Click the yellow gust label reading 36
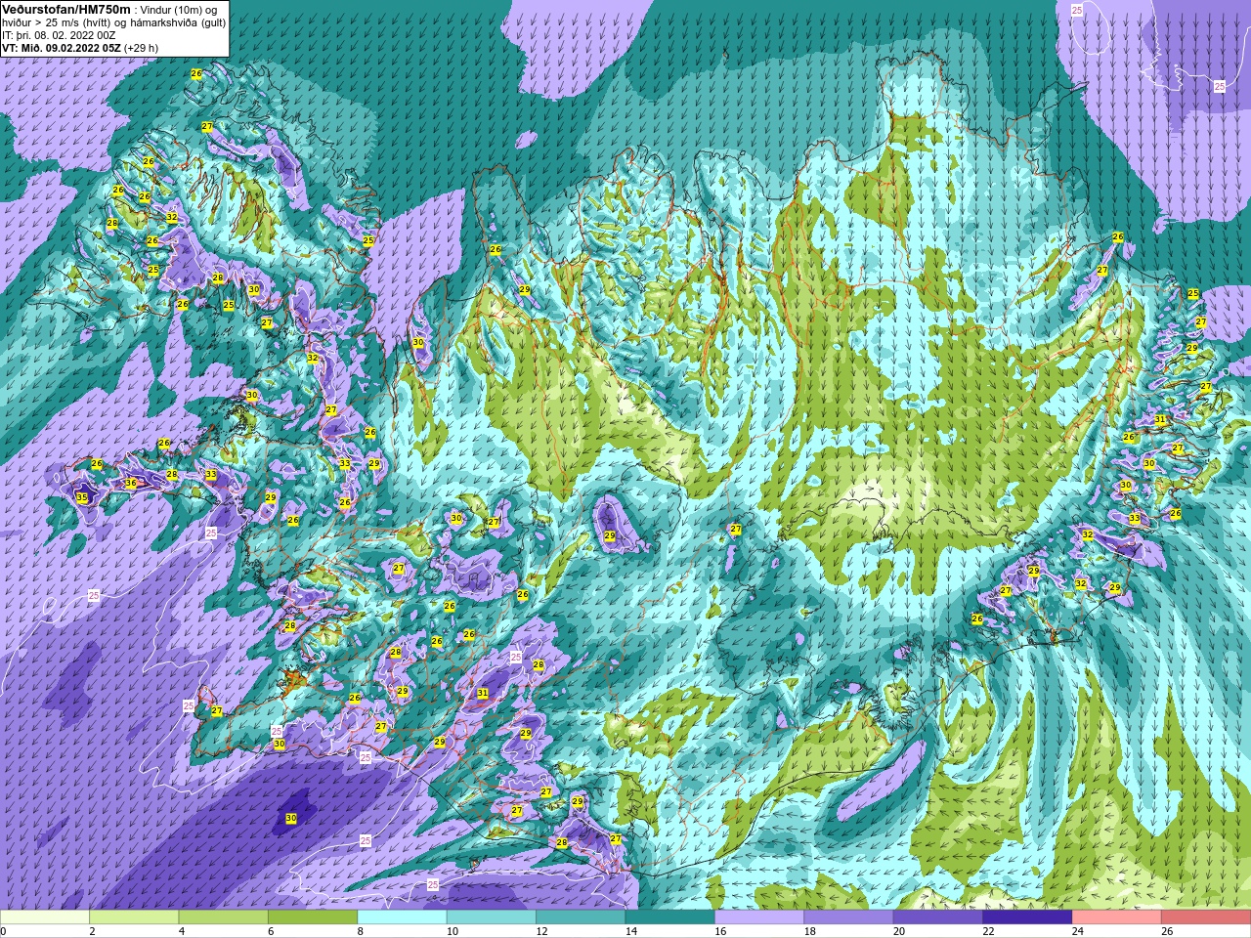Viewport: 1251px width, 938px height. tap(131, 484)
